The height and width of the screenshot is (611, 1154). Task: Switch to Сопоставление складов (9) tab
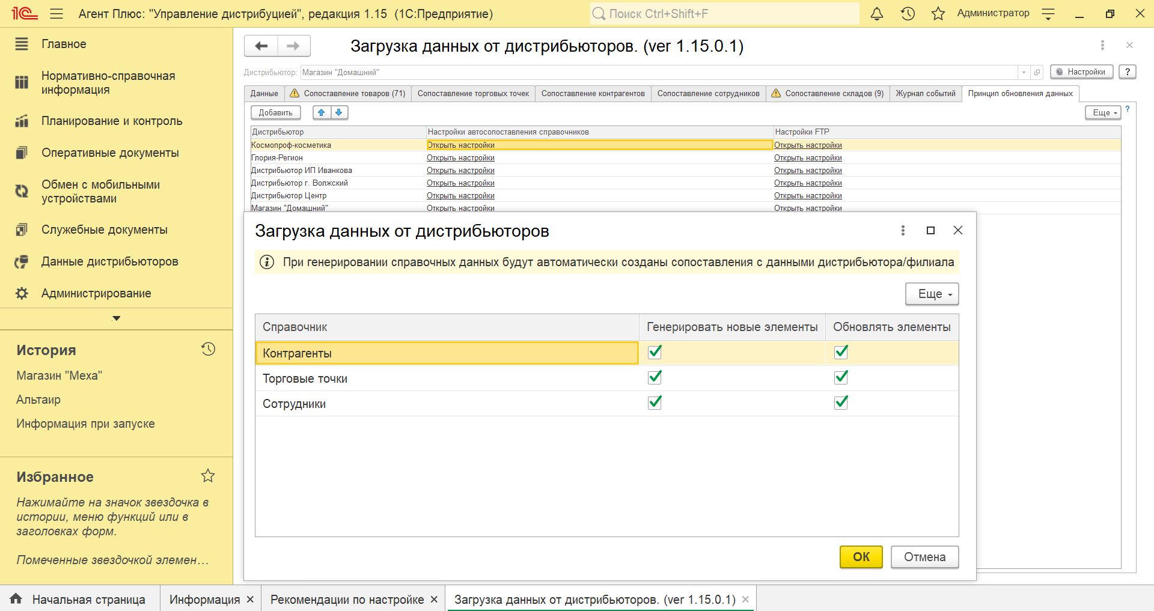(828, 93)
